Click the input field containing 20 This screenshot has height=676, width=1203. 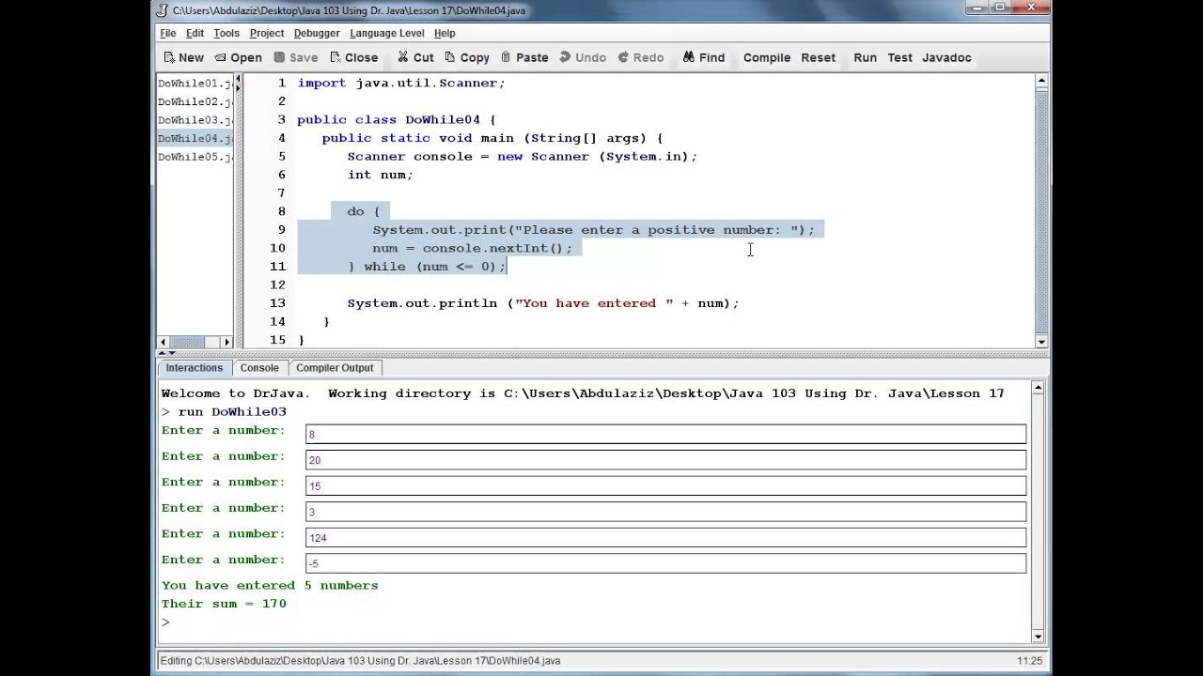tap(665, 460)
